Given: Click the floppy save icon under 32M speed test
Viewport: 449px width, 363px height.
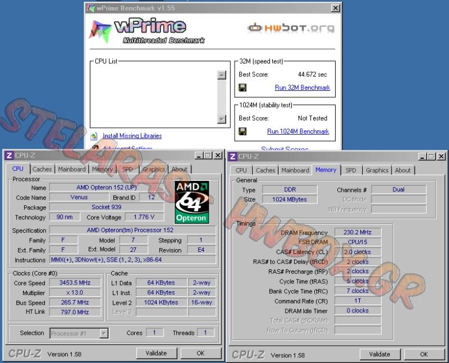Looking at the screenshot, I should 242,88.
